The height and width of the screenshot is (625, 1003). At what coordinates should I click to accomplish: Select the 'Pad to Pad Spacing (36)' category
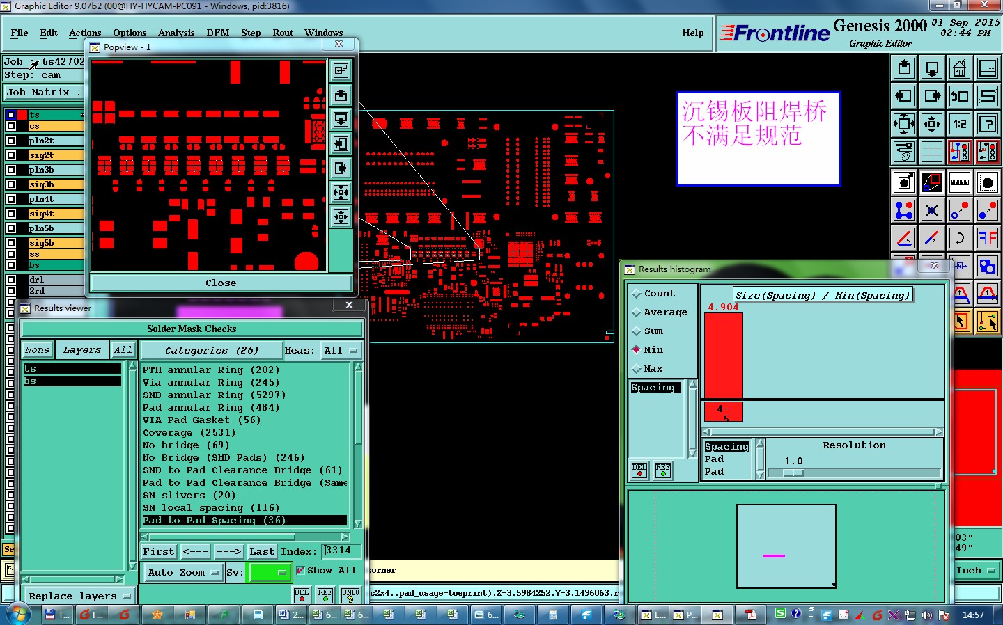tap(244, 521)
